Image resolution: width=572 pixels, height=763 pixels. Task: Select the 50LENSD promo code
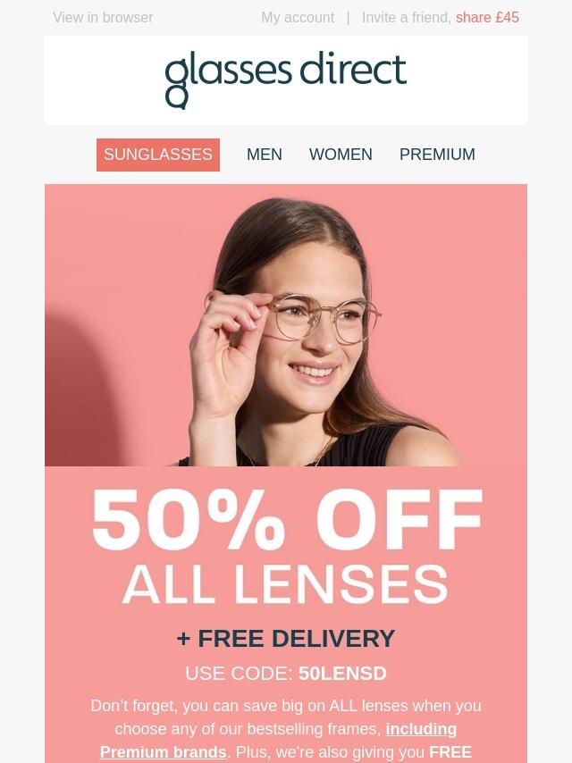(342, 674)
